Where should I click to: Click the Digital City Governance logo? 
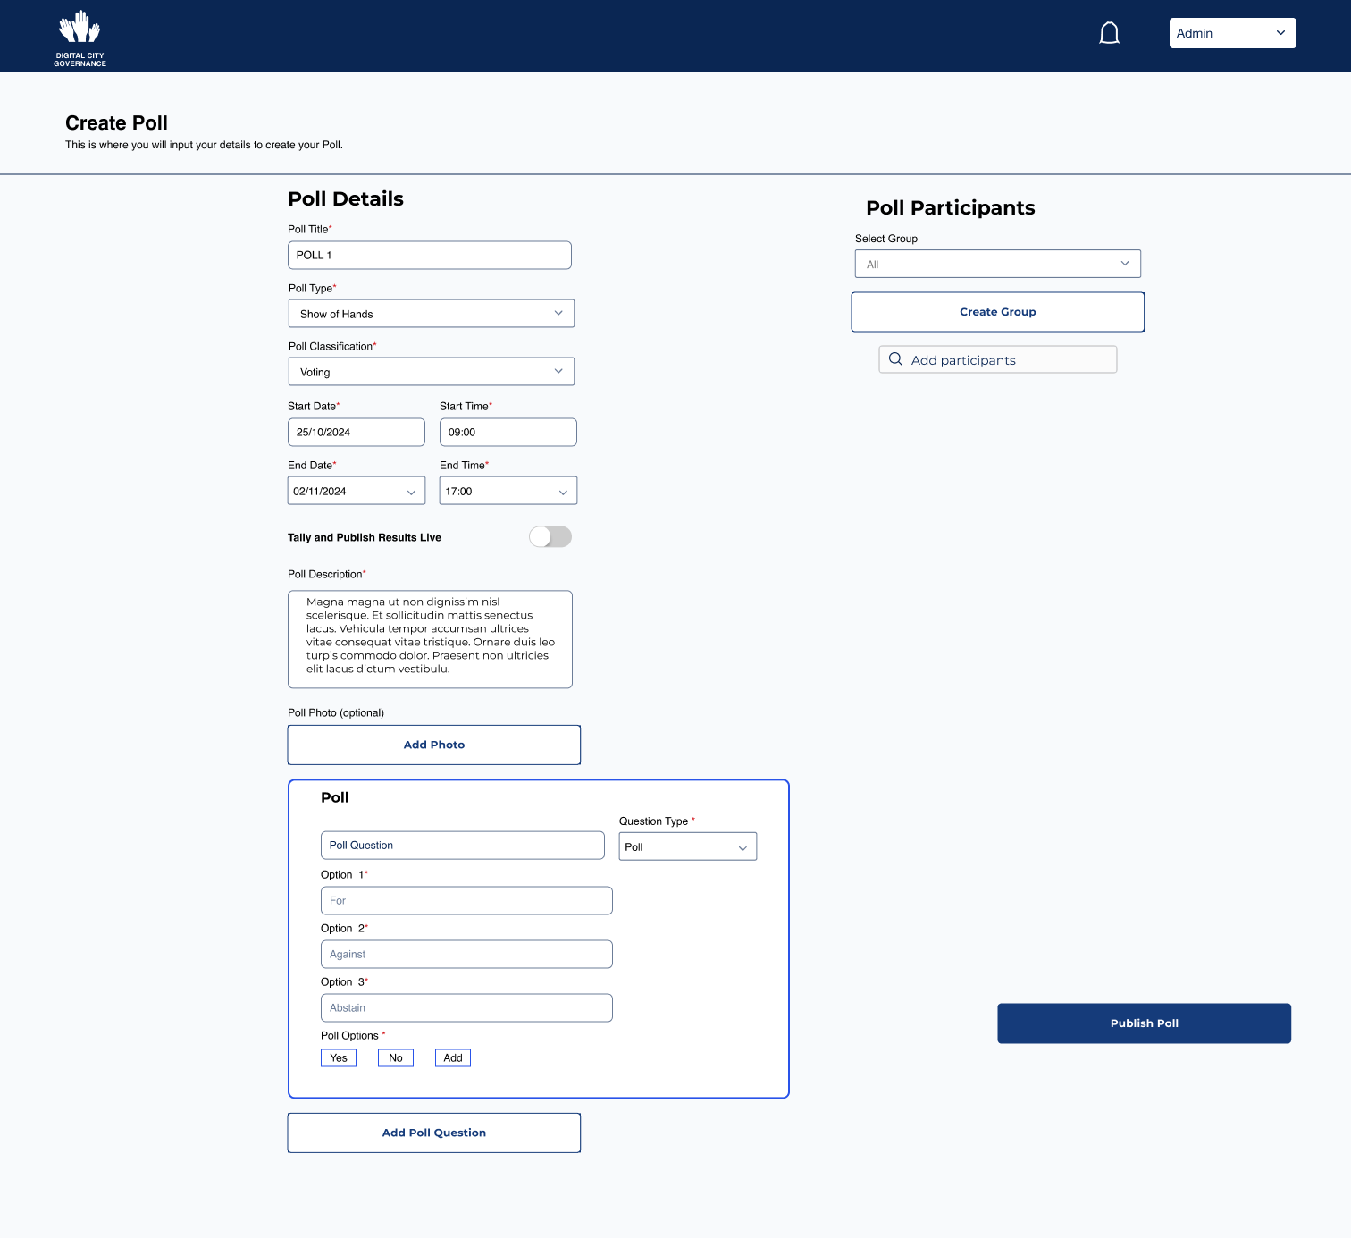click(80, 38)
